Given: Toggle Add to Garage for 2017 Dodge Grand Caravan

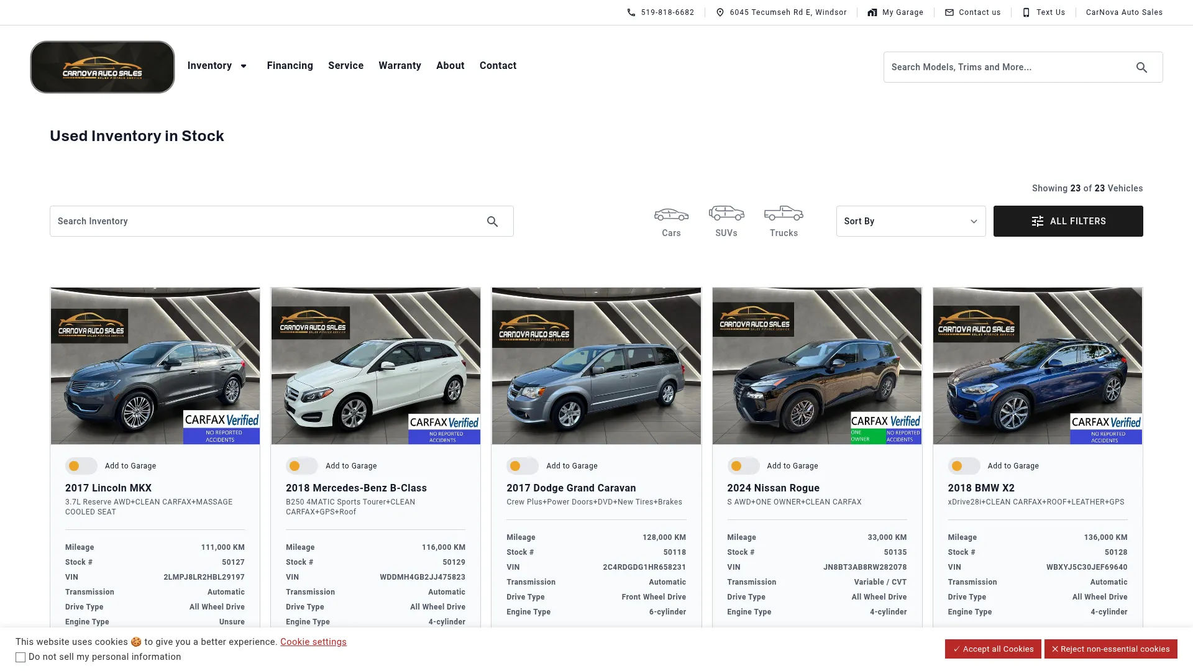Looking at the screenshot, I should pyautogui.click(x=523, y=466).
